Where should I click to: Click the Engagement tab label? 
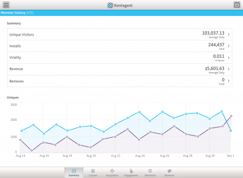pos(131,175)
